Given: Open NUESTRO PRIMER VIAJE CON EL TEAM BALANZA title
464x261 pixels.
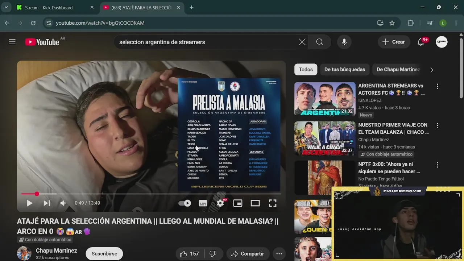Looking at the screenshot, I should point(393,128).
